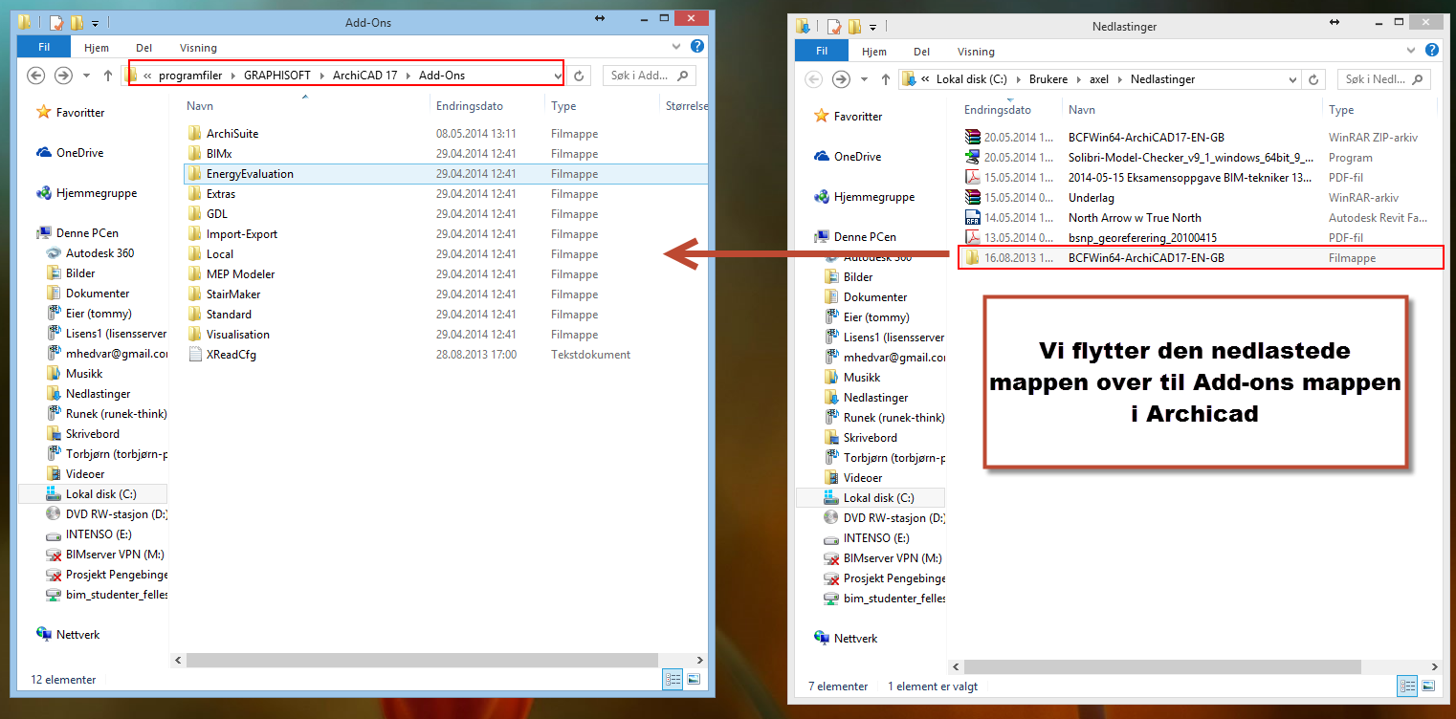The image size is (1456, 719).
Task: Open the Fil menu in the Add-Ons window
Action: point(44,47)
